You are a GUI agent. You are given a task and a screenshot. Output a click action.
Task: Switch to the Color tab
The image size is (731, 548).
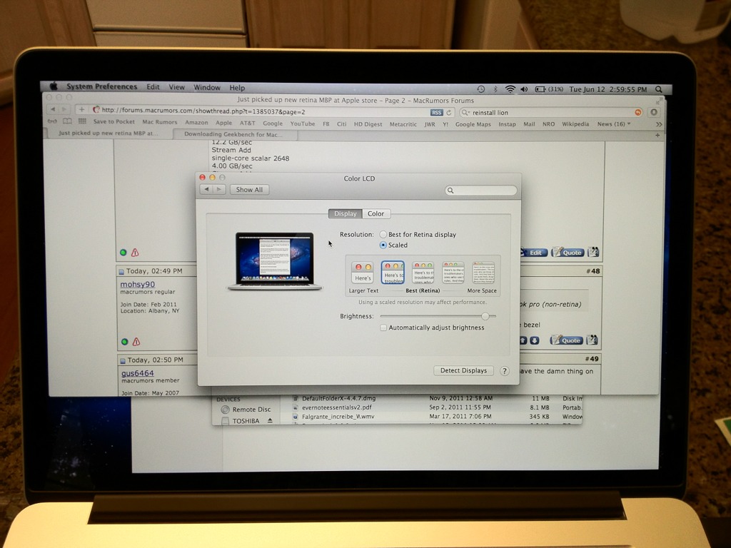pyautogui.click(x=375, y=213)
